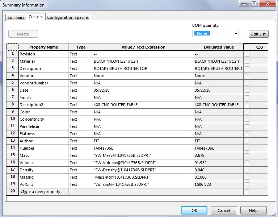The width and height of the screenshot is (278, 217).
Task: Tick the link checkbox in the Vendor row
Action: [x=247, y=76]
